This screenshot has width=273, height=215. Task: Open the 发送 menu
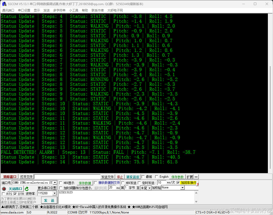[x=47, y=10]
